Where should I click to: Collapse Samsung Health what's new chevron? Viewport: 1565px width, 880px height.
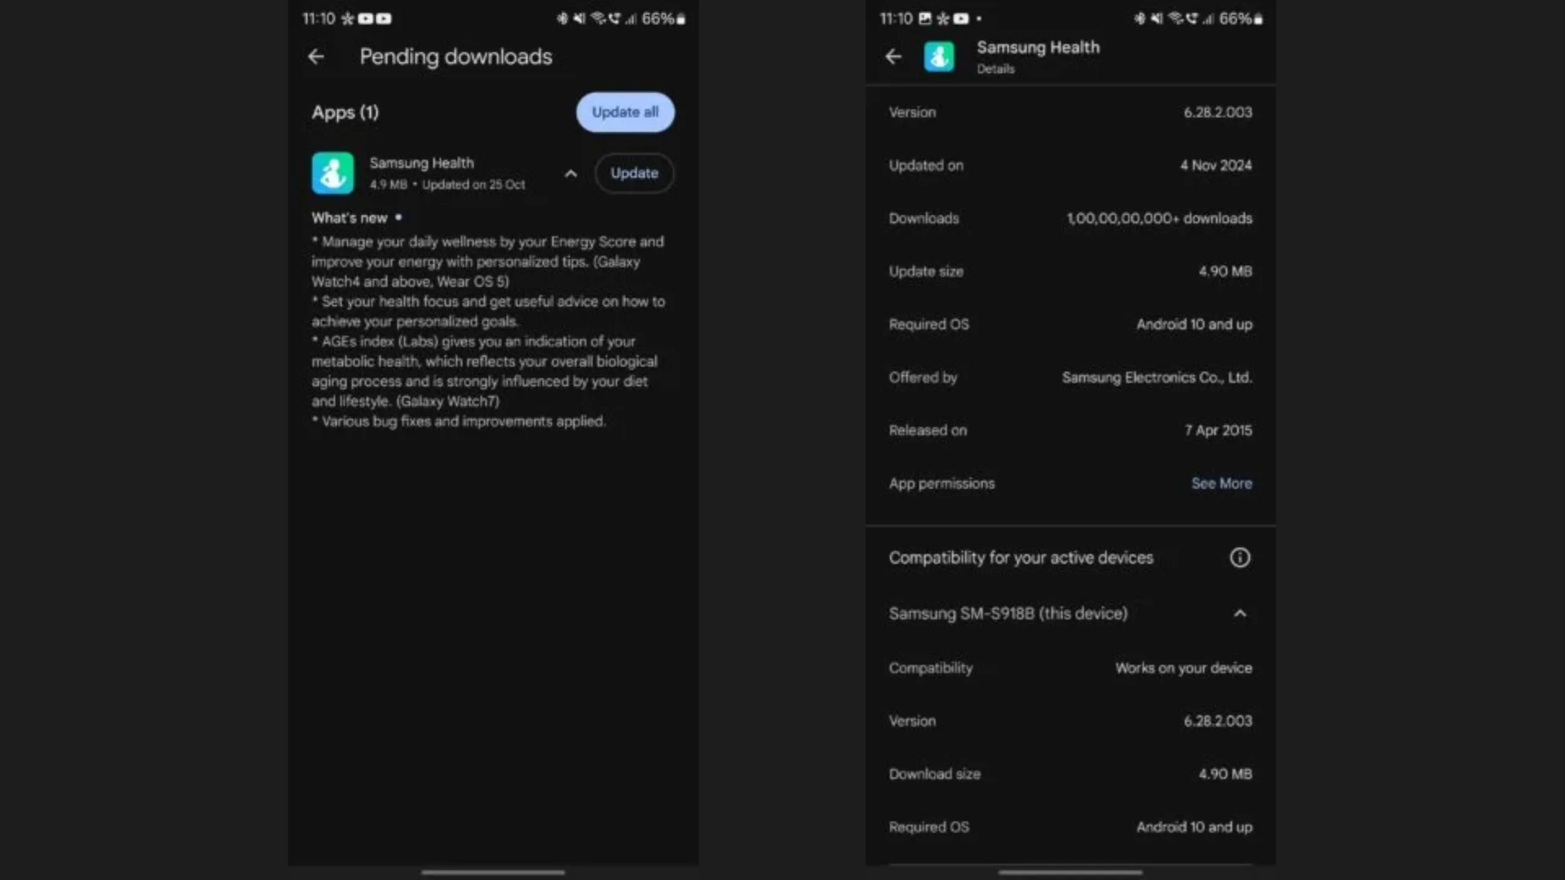570,174
